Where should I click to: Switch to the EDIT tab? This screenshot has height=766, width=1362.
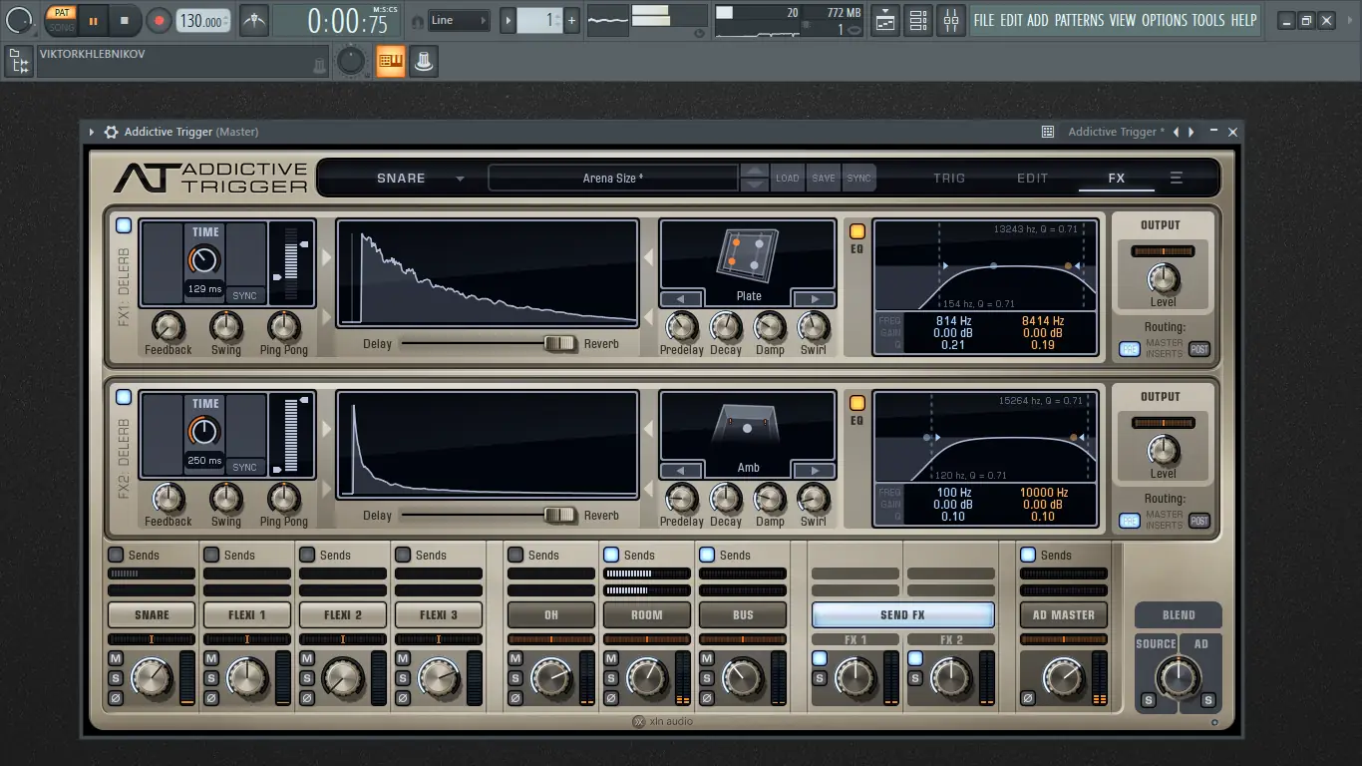1033,179
